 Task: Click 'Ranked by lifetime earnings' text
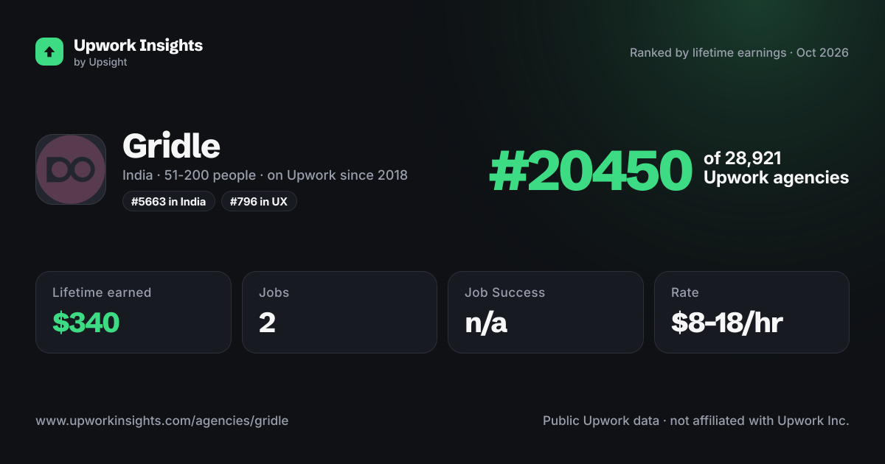tap(708, 53)
